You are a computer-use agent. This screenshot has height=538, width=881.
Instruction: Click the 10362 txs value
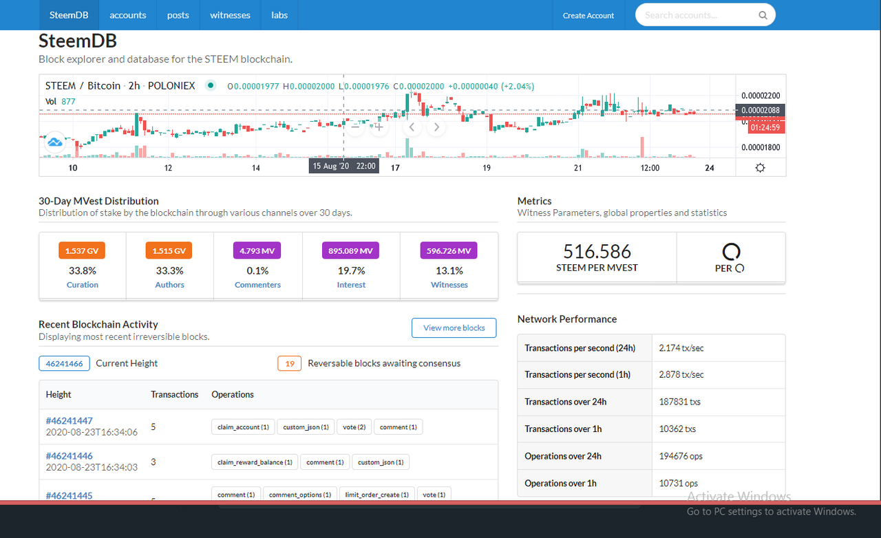pyautogui.click(x=677, y=429)
